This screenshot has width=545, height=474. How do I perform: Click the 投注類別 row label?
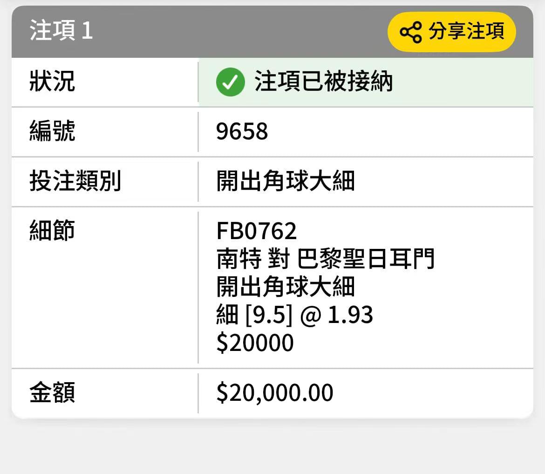[75, 181]
